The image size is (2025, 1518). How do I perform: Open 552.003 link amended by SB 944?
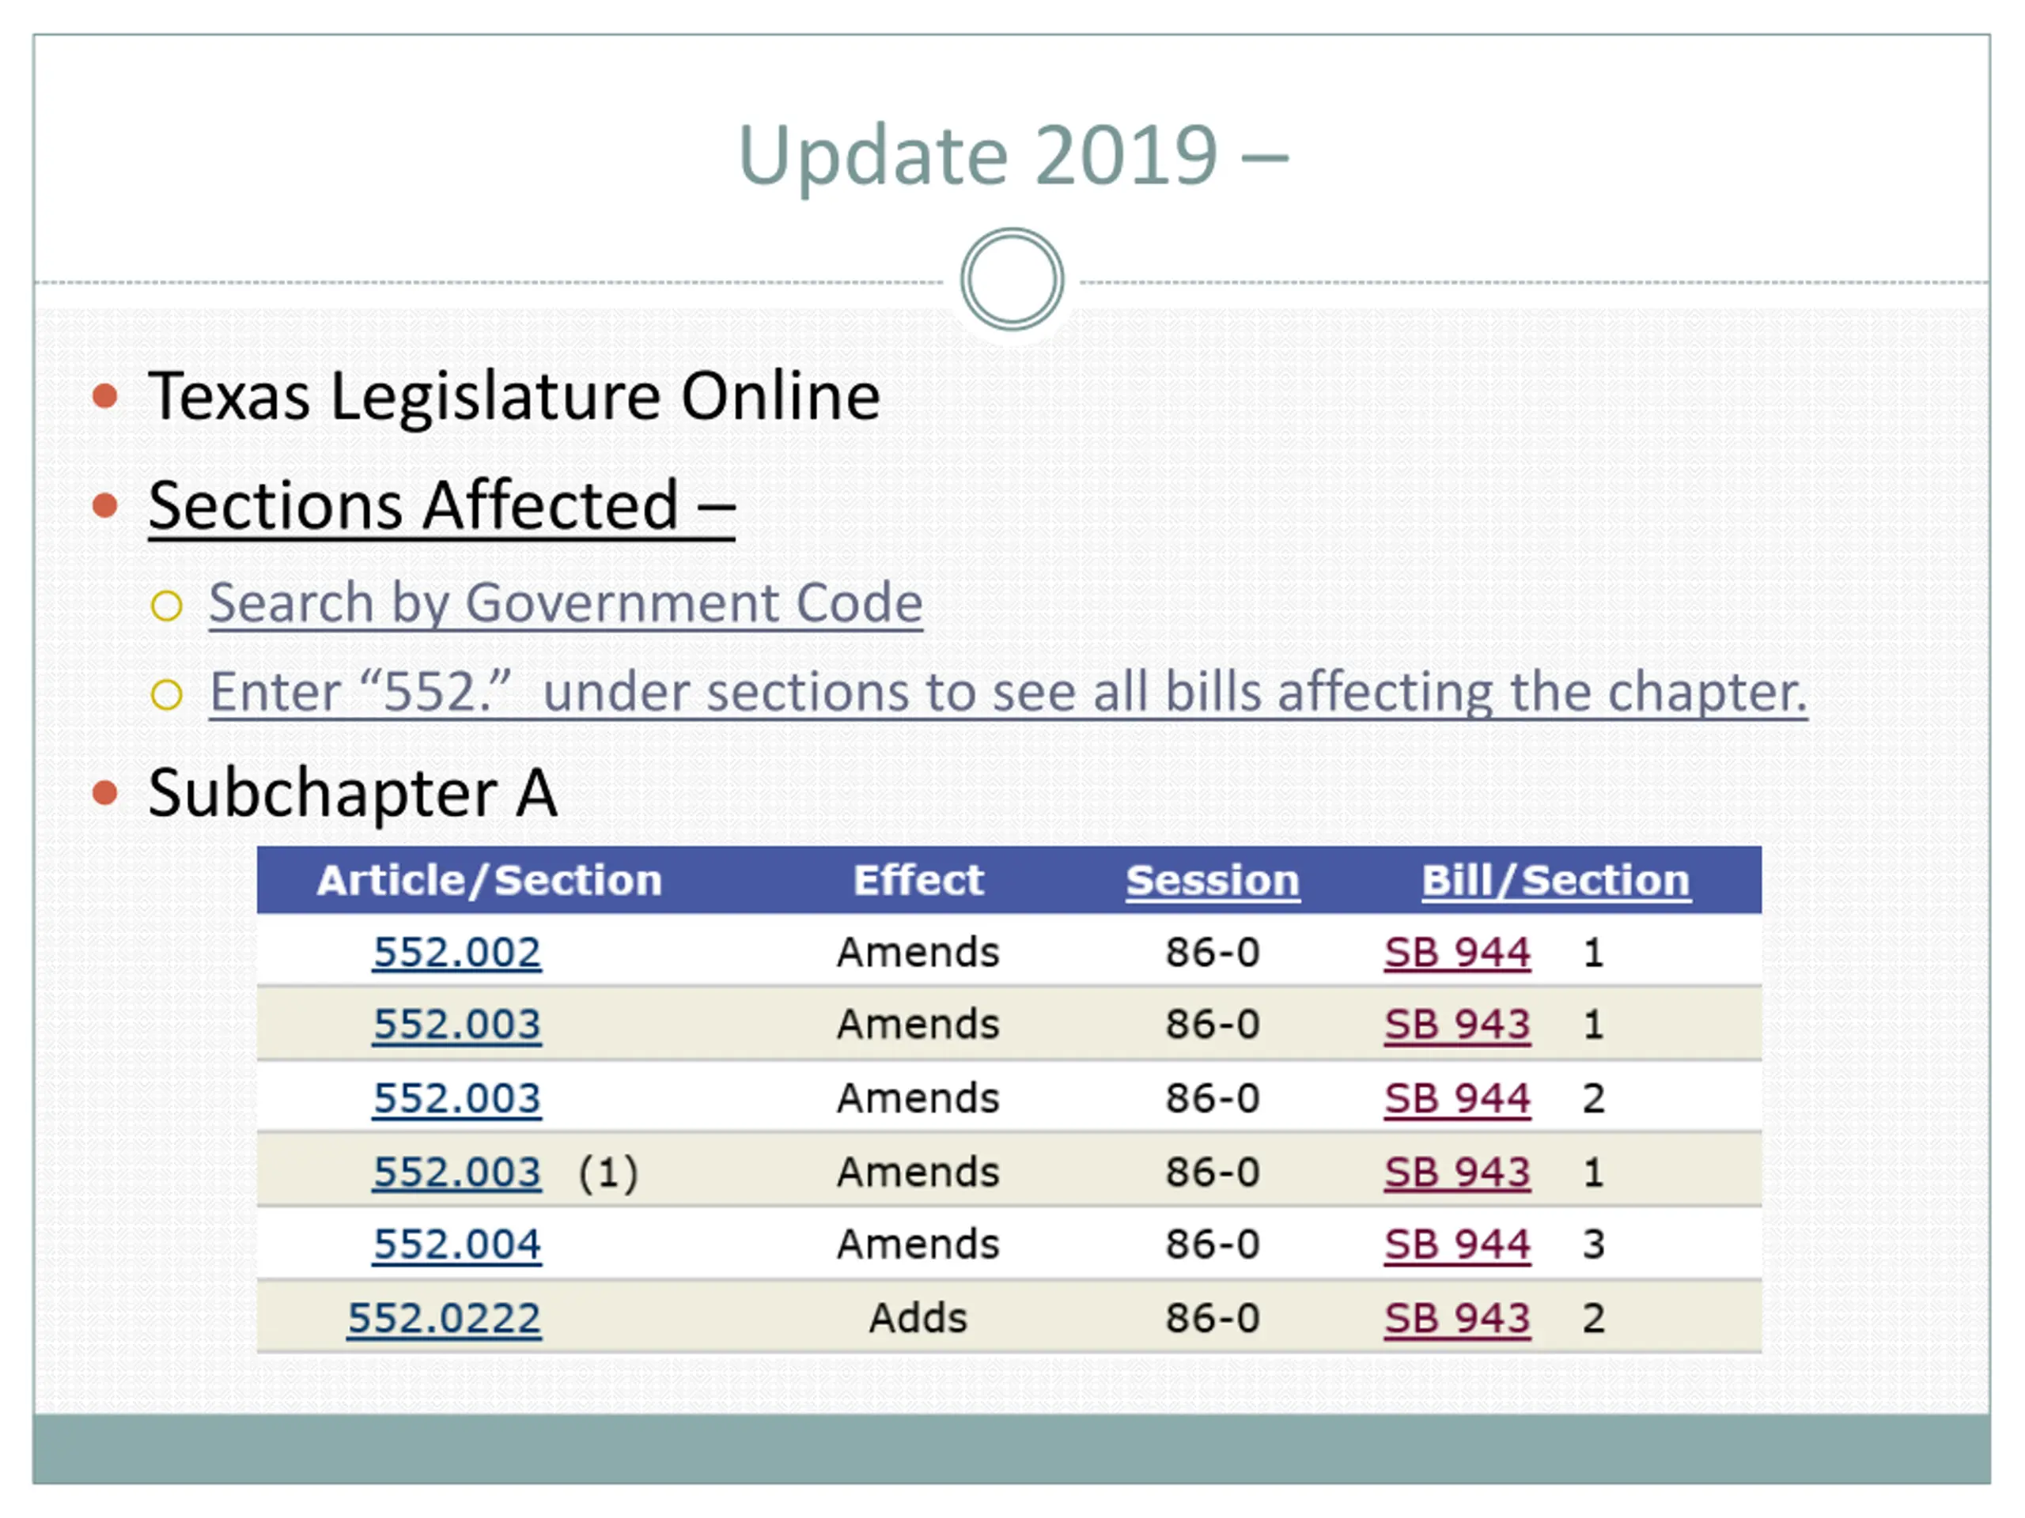457,1098
